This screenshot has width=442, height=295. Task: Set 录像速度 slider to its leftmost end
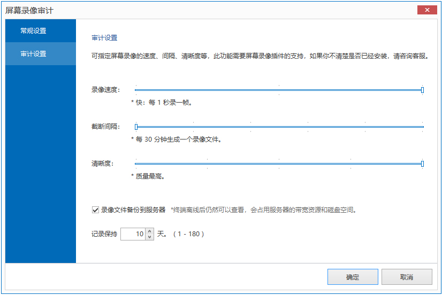coord(136,90)
